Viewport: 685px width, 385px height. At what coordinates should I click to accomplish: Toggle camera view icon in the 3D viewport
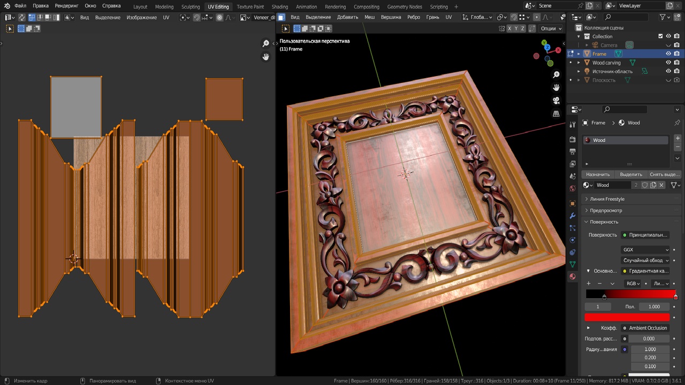[x=556, y=101]
